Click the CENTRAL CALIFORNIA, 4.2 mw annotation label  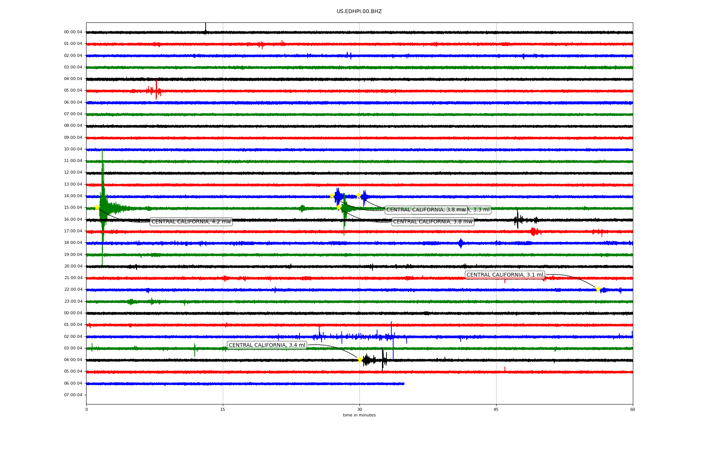191,222
